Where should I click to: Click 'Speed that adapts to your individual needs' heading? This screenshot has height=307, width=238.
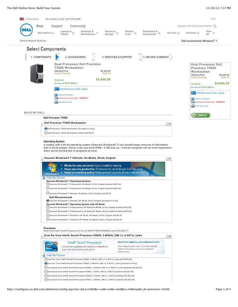pos(138,242)
